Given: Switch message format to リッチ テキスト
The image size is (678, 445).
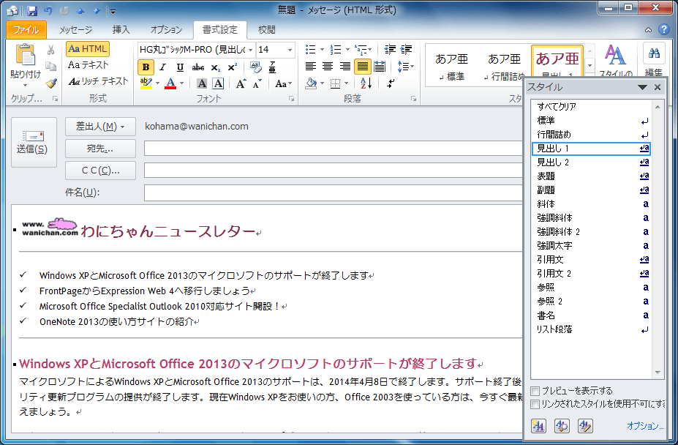Looking at the screenshot, I should click(x=99, y=81).
